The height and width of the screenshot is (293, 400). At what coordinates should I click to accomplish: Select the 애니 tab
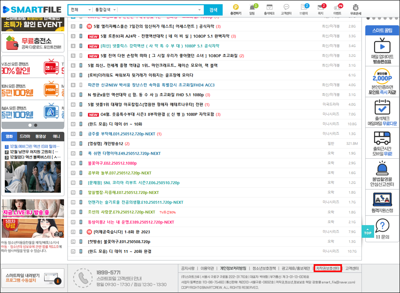pos(56,136)
